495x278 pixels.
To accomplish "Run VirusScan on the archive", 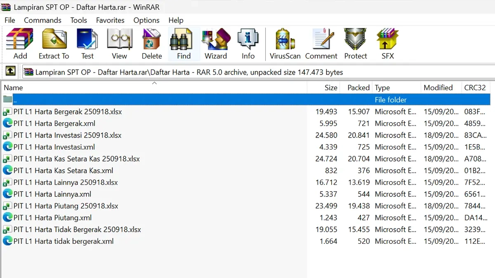I will tap(285, 44).
